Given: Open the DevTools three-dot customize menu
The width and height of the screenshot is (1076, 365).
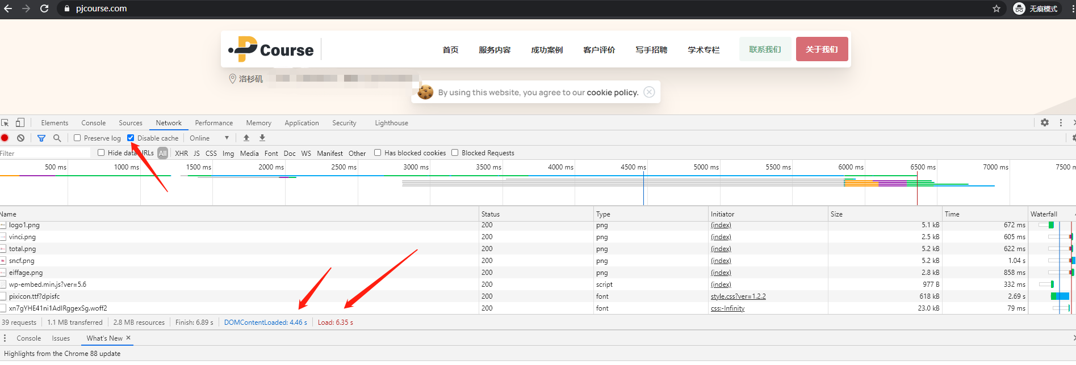Looking at the screenshot, I should pos(1061,122).
